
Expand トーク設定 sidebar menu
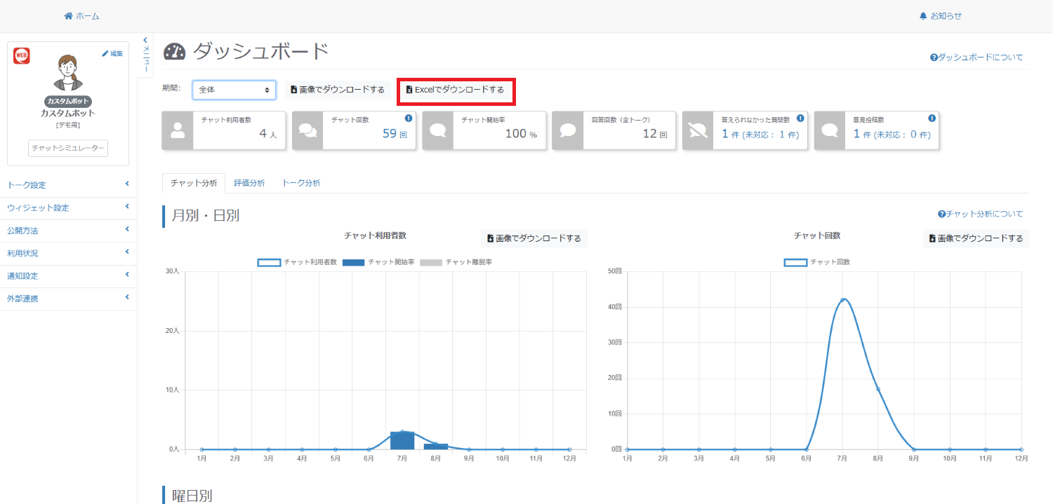[68, 185]
